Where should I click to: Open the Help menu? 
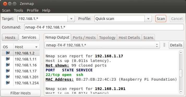tap(46, 10)
